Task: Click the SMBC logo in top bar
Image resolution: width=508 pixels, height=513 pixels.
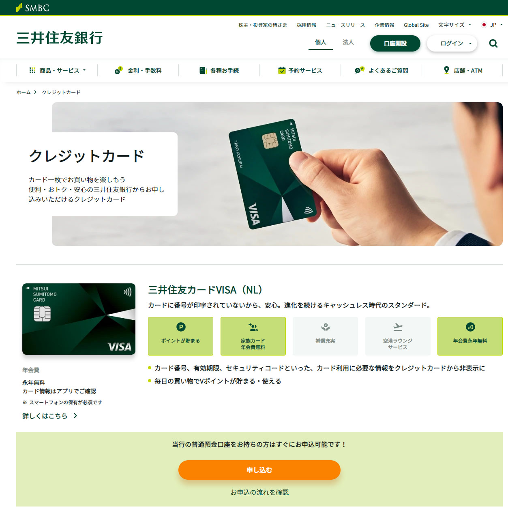Action: [x=32, y=8]
